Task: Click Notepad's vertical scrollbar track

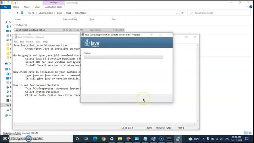Action: 198,83
